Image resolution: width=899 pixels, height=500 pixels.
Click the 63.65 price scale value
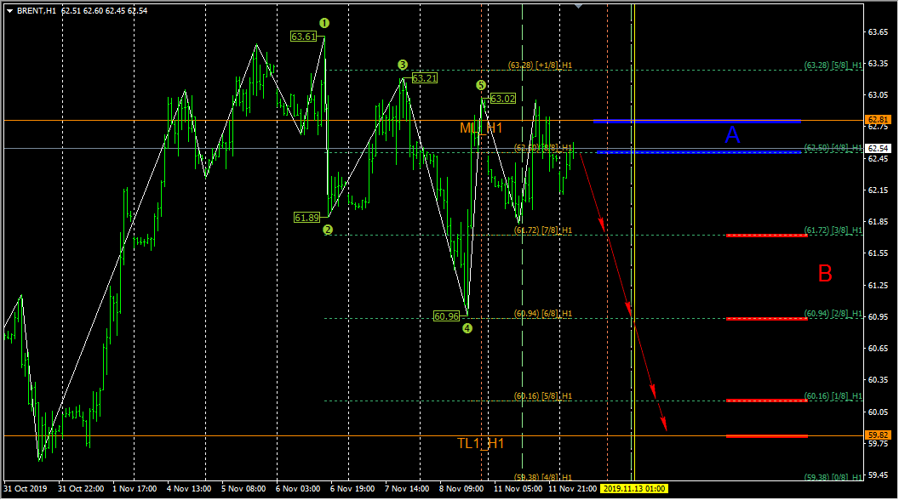879,32
